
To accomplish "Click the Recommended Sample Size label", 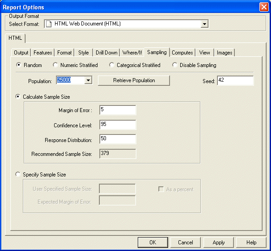I will tap(62, 154).
